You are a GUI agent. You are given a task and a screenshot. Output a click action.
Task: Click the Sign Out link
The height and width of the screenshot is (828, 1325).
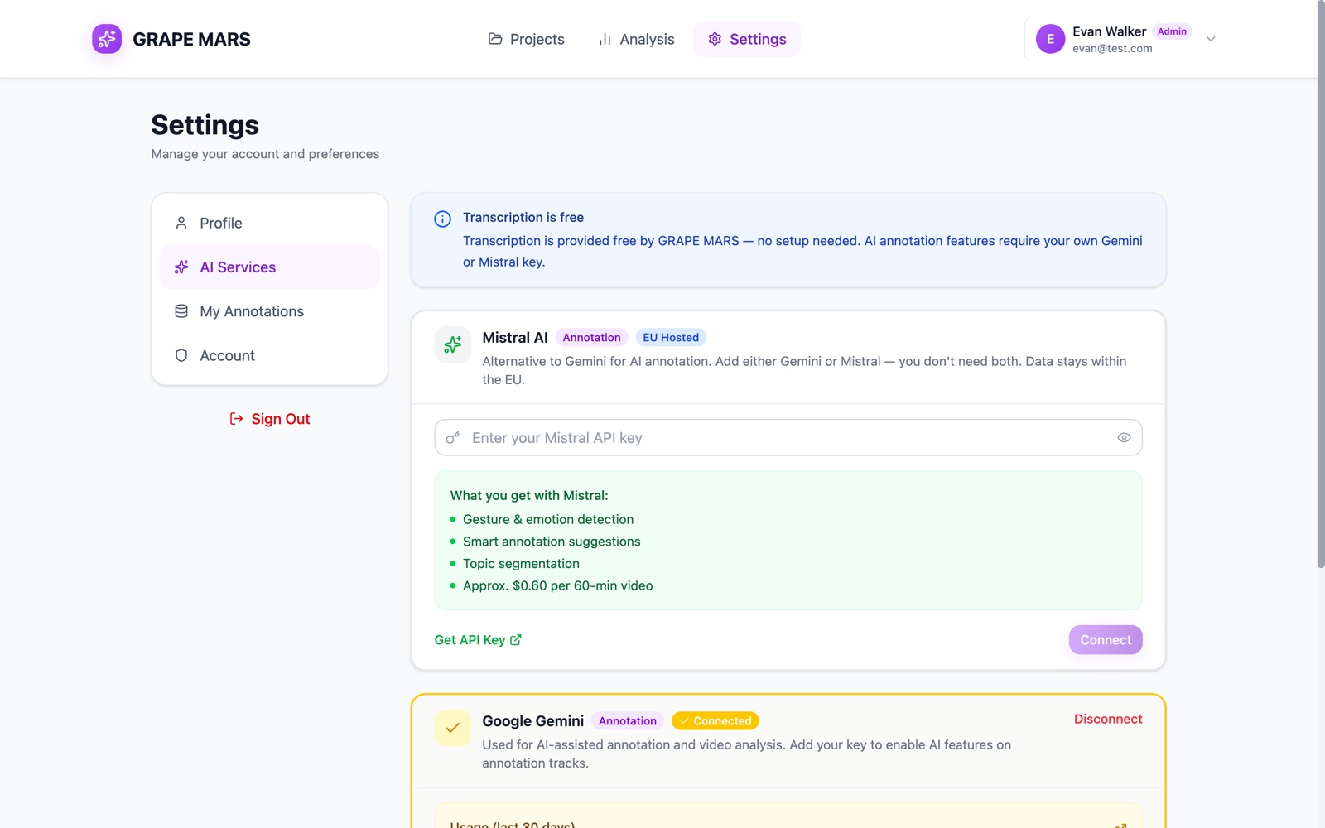pyautogui.click(x=270, y=419)
